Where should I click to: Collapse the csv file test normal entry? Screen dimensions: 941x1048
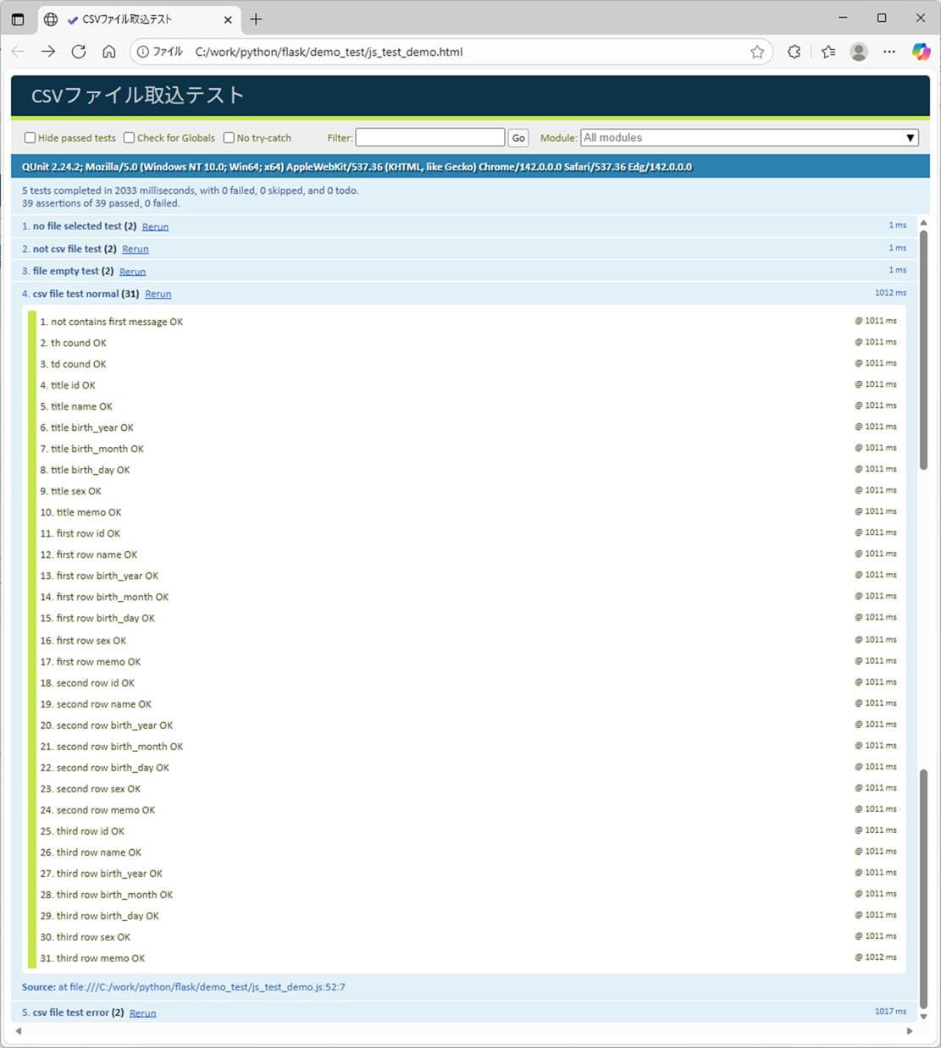(x=75, y=294)
